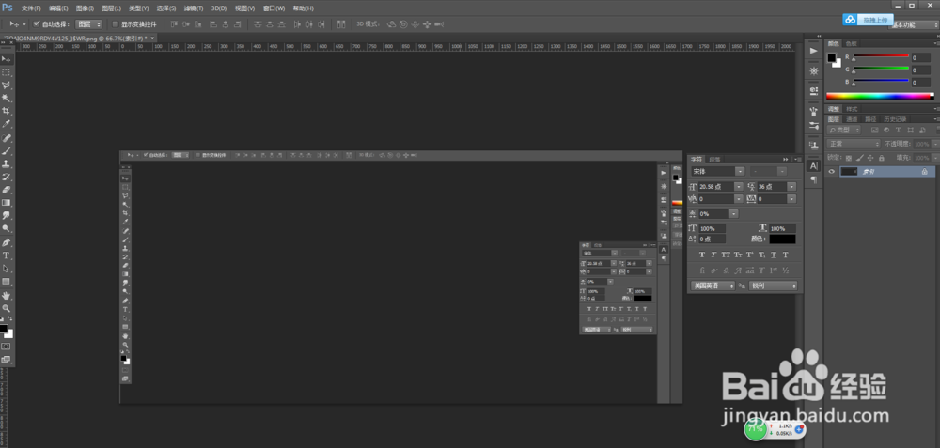Viewport: 940px width, 448px height.
Task: Select the Hand tool
Action: click(7, 296)
